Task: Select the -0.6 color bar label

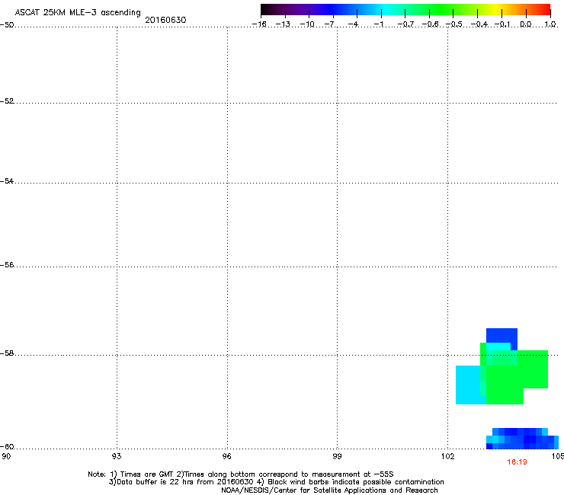Action: click(430, 24)
